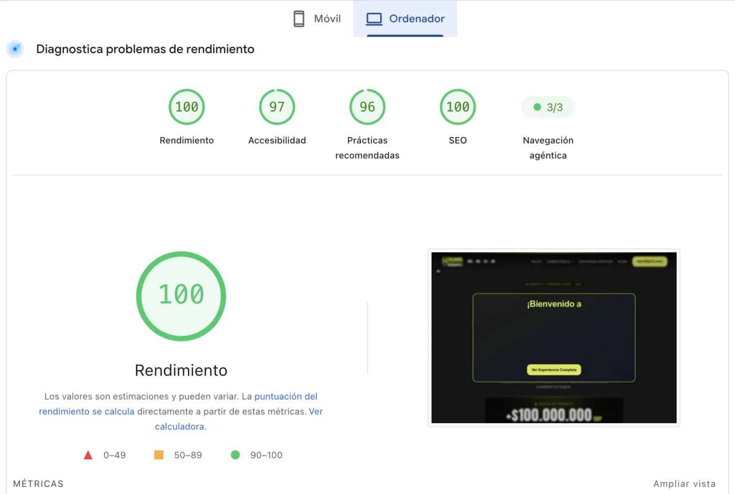Click the radar icon beside Diagnostica problemas
This screenshot has width=735, height=494.
click(15, 49)
